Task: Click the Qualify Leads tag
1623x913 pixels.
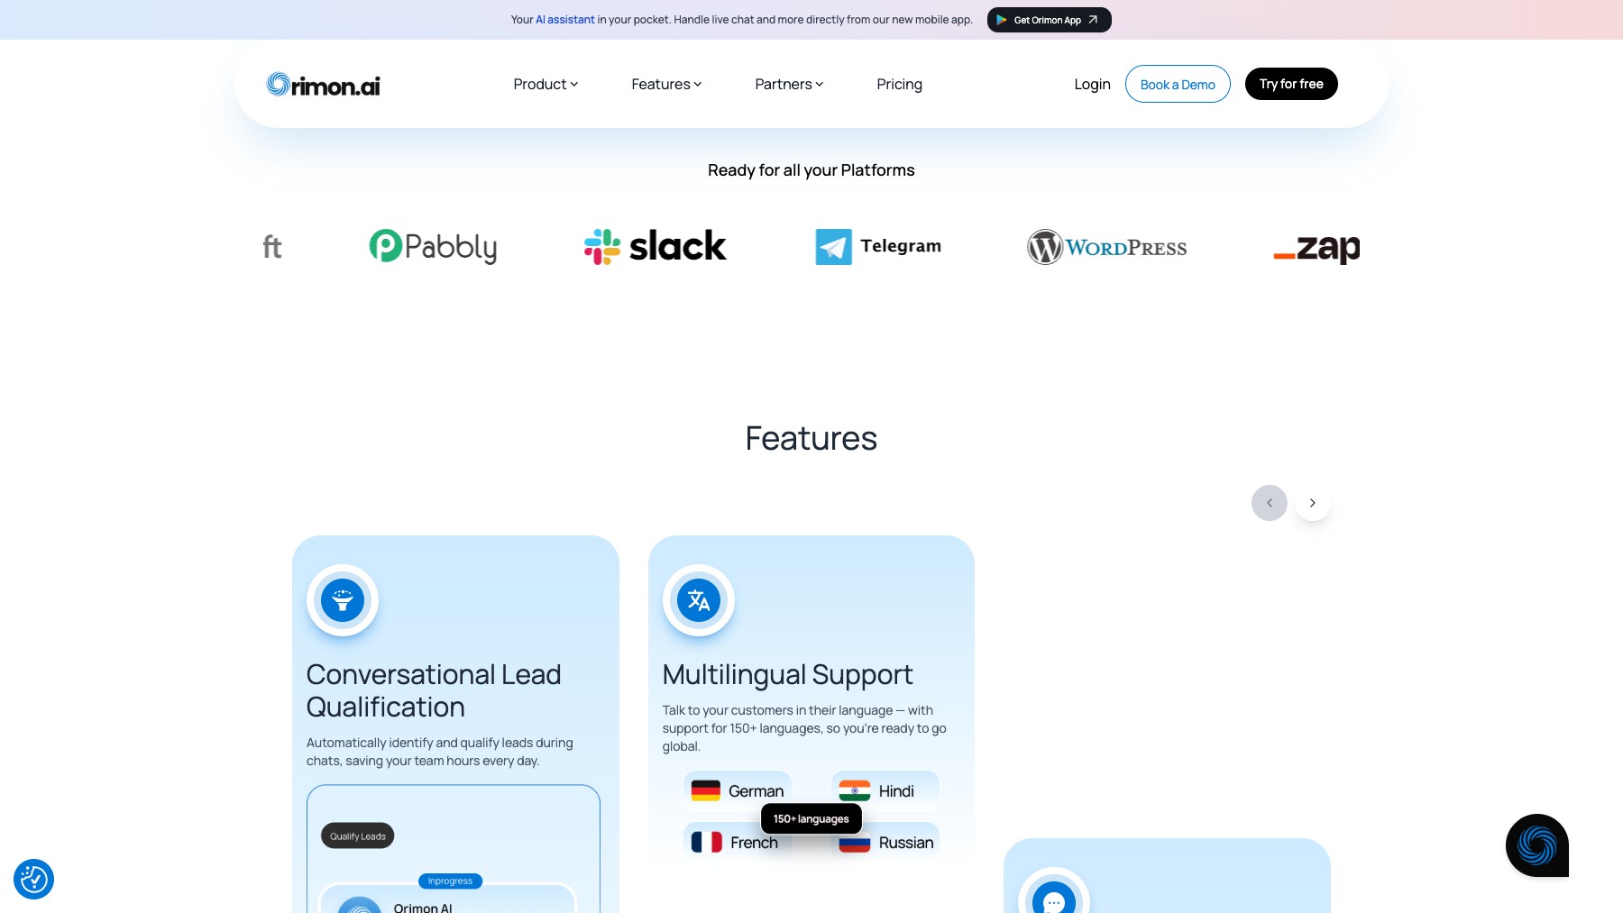Action: pos(358,835)
